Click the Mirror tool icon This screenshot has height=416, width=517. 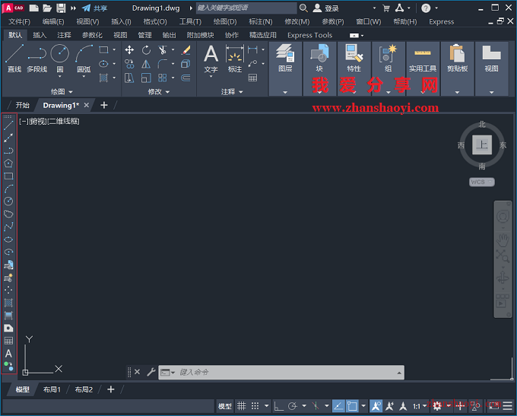coord(146,64)
